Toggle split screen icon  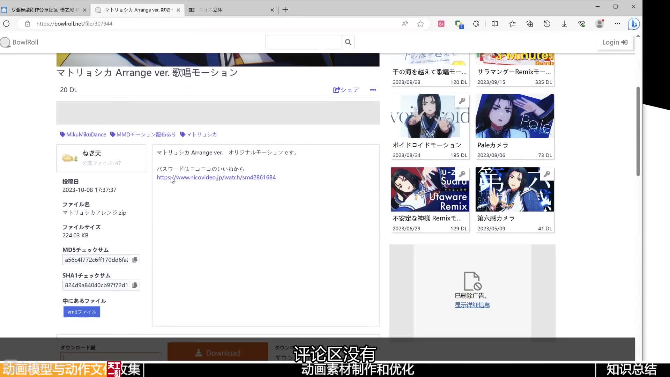pyautogui.click(x=495, y=24)
